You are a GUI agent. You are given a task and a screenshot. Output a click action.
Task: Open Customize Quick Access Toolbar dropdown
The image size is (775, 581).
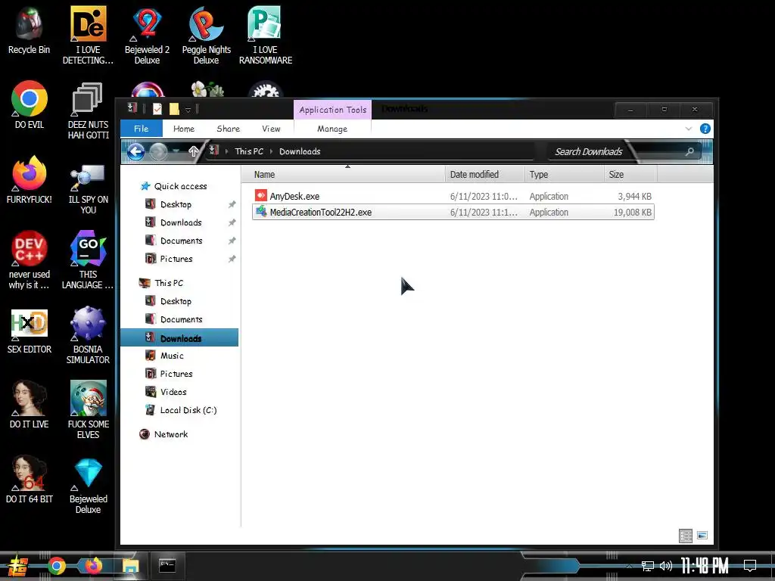point(188,110)
